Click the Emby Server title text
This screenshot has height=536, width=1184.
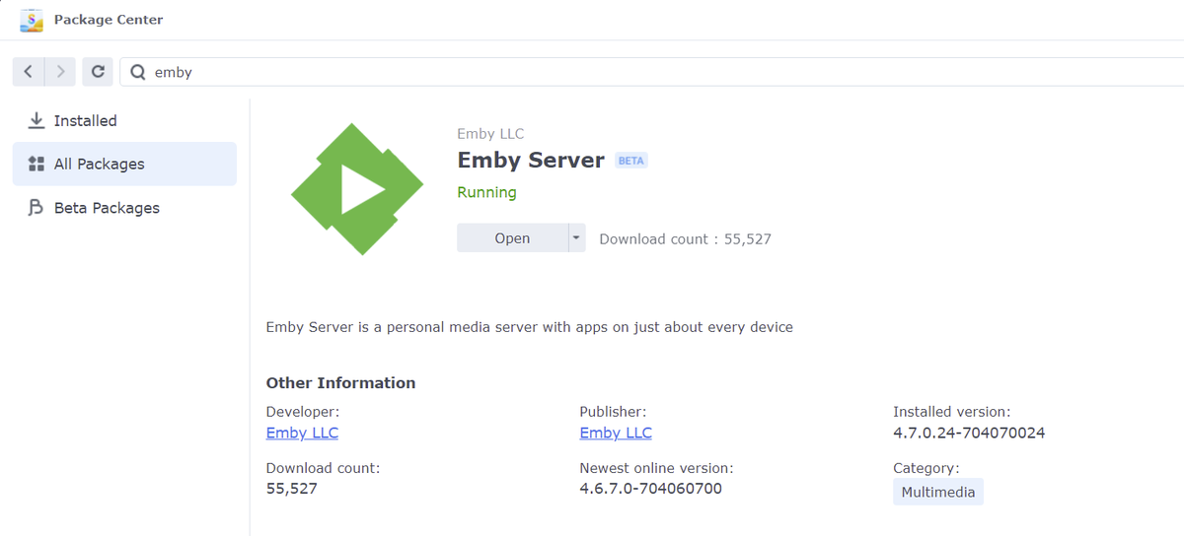pyautogui.click(x=531, y=161)
